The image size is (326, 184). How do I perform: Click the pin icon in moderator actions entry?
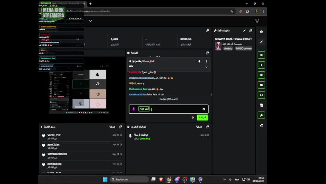click(130, 136)
